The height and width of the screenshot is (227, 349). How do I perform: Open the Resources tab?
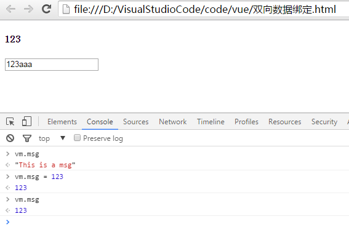coord(284,122)
